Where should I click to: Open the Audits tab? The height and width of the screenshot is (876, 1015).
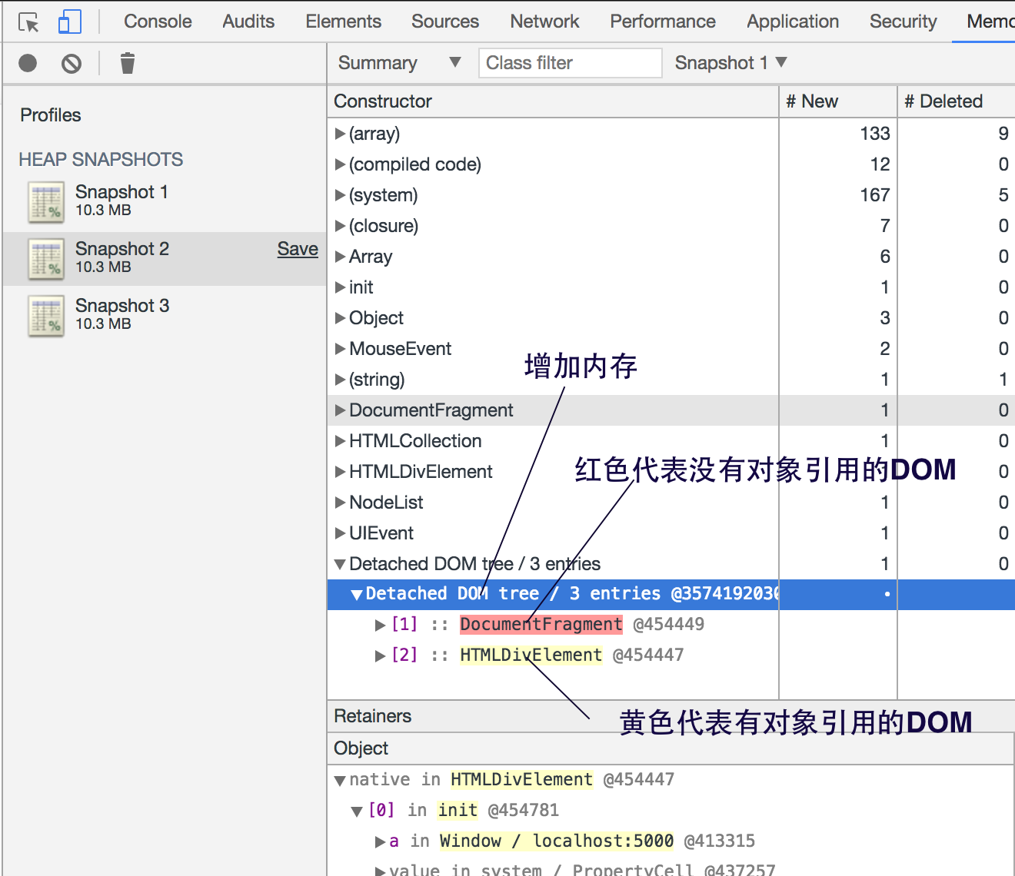click(248, 22)
